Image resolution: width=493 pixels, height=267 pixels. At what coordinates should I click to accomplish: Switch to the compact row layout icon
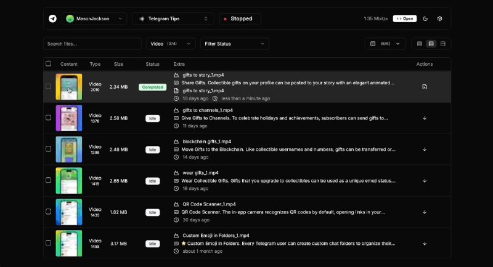420,44
